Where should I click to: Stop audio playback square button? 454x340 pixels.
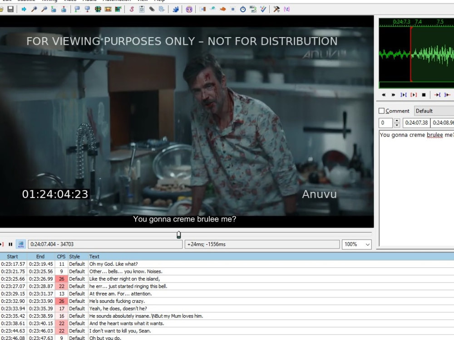coord(424,95)
